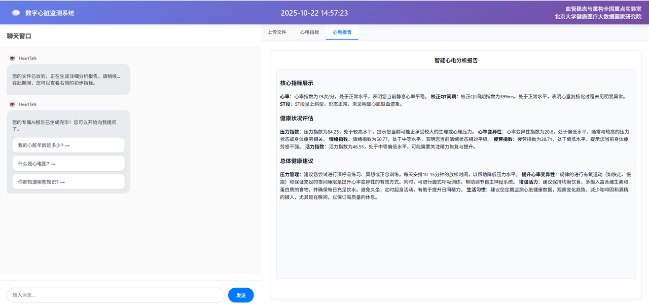Screen dimensions: 649x308
Task: Click the first HeartTalk avatar icon
Action: pyautogui.click(x=12, y=58)
